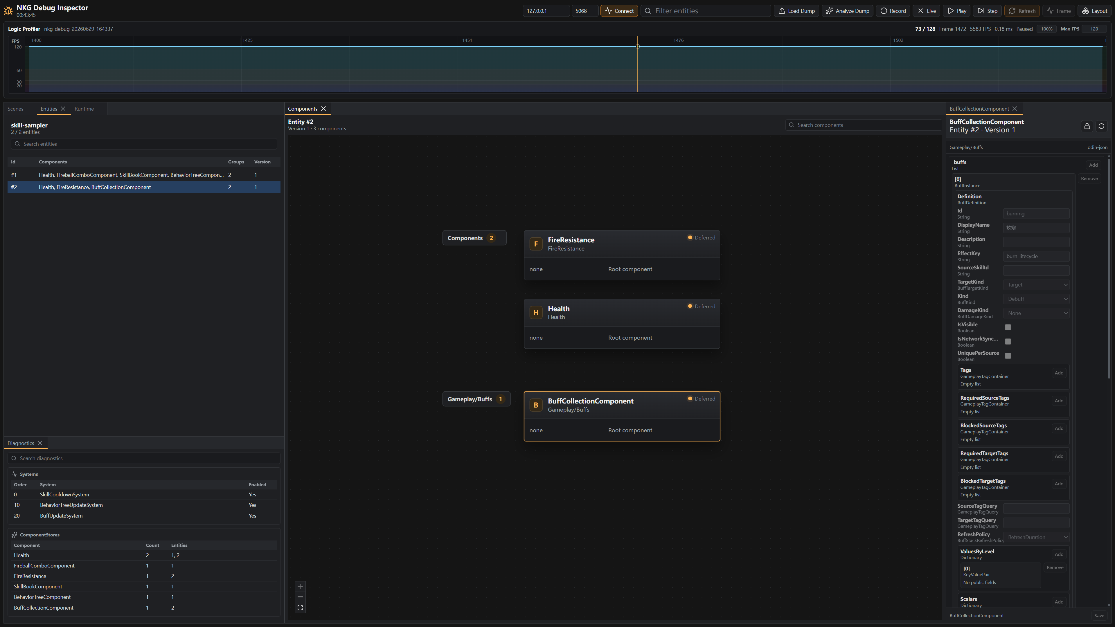Switch to the Runtime tab
The height and width of the screenshot is (627, 1115).
point(84,109)
